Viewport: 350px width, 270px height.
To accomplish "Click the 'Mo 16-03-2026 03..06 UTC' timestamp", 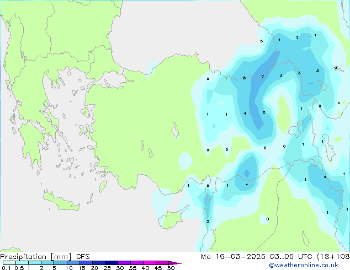I will coord(256,257).
